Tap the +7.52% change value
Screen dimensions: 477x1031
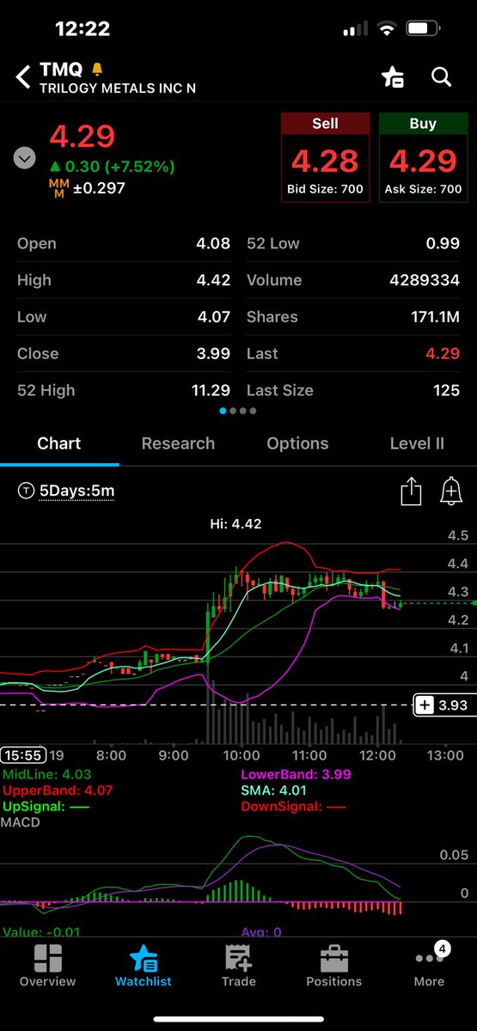coord(138,166)
